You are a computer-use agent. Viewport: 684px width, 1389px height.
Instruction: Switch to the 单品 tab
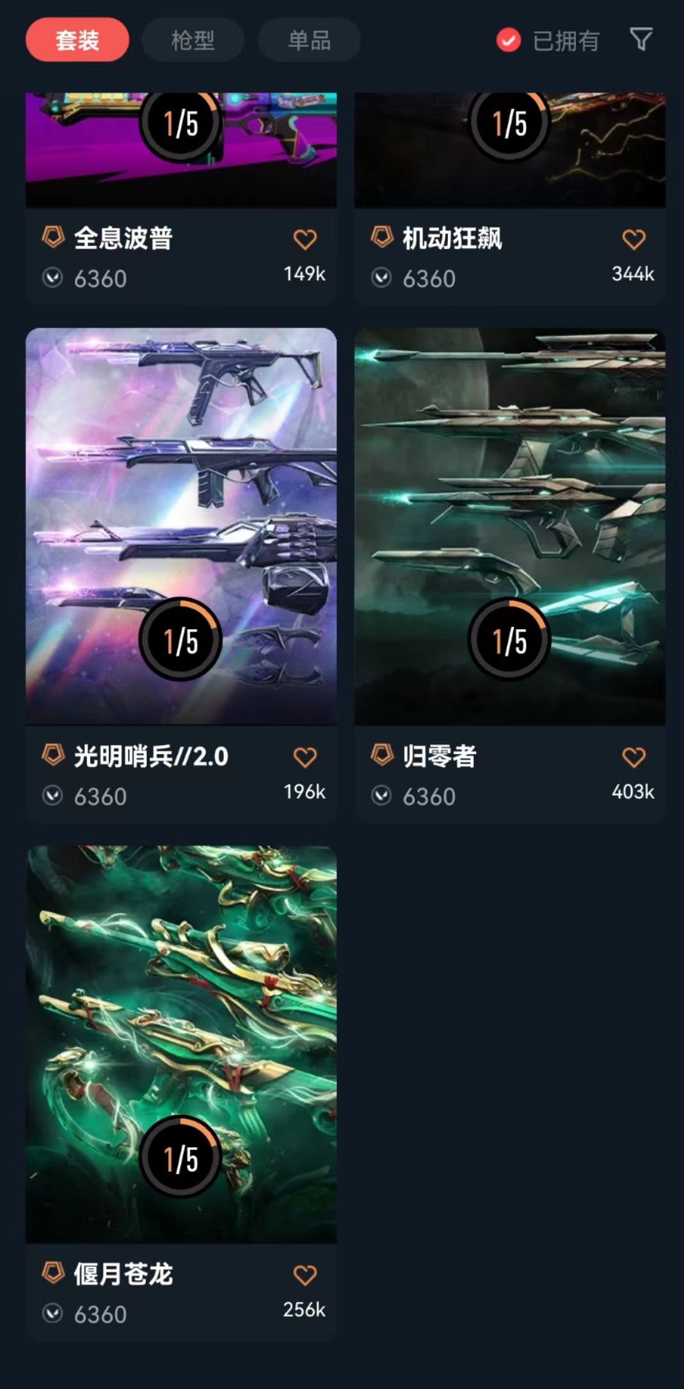click(309, 40)
